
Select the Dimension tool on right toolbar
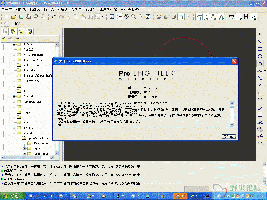click(x=260, y=100)
